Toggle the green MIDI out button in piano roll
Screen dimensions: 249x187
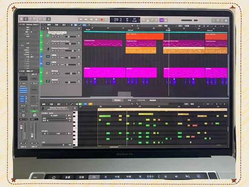coord(81,104)
